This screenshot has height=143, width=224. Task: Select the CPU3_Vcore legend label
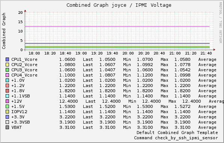24,70
